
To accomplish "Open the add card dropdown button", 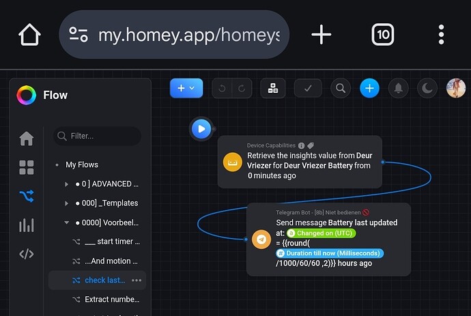I will 186,88.
